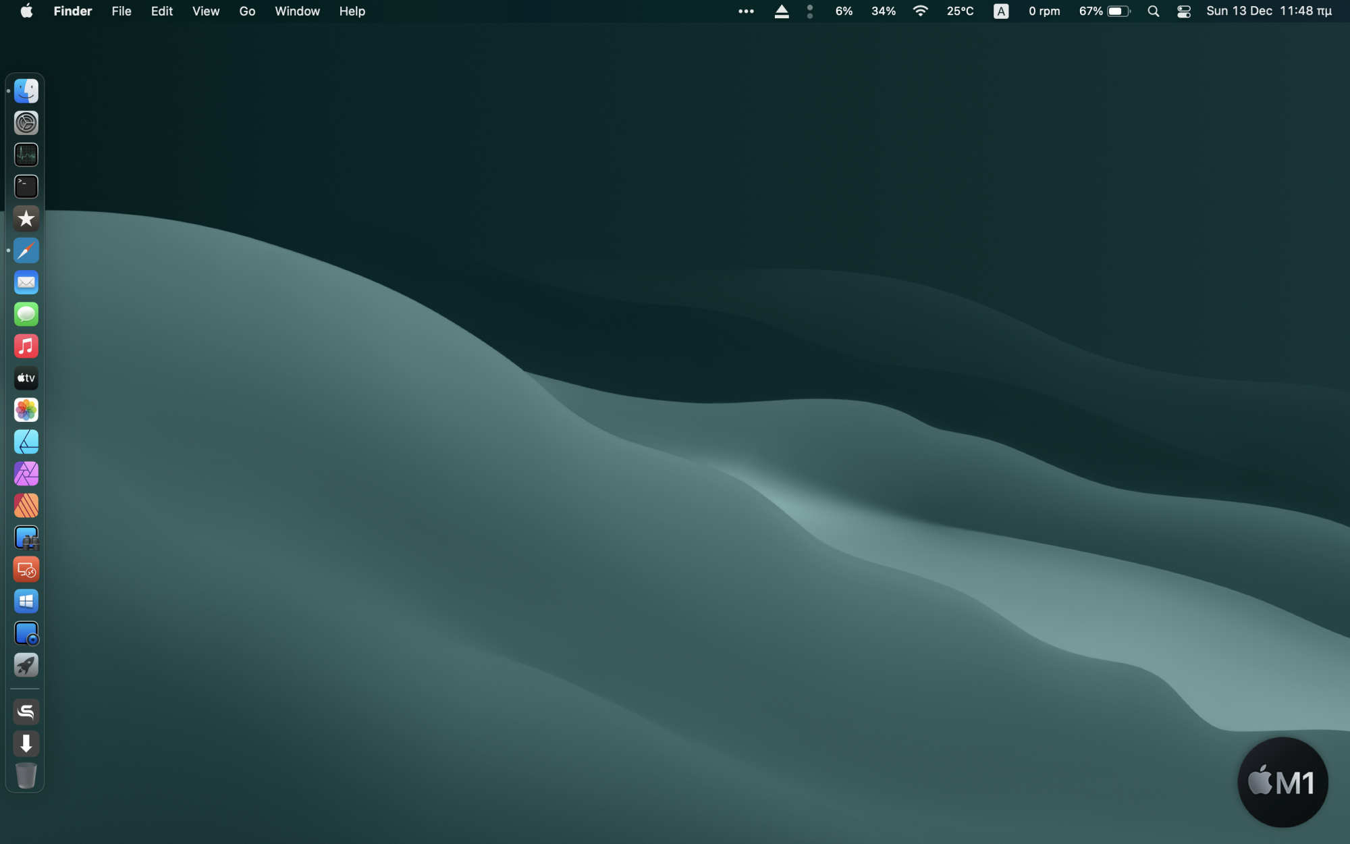This screenshot has height=844, width=1350.
Task: Launch Activity Monitor from dock
Action: coord(26,155)
